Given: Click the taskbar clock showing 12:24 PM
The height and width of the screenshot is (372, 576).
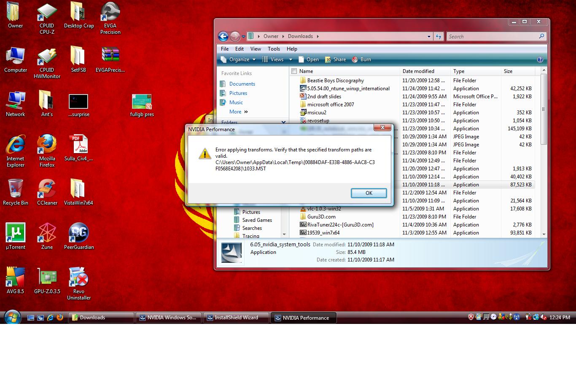Looking at the screenshot, I should (560, 318).
